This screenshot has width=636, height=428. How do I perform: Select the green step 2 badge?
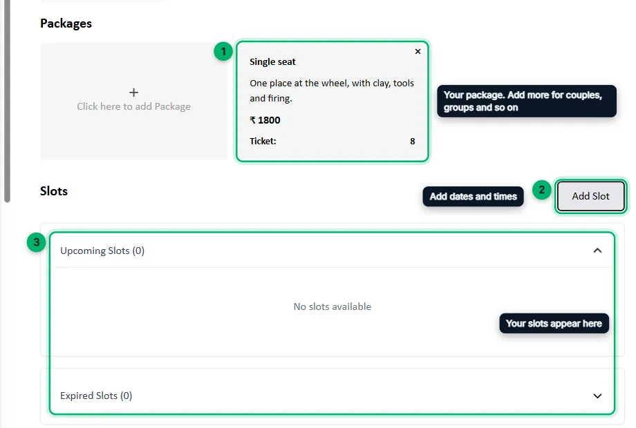tap(541, 190)
